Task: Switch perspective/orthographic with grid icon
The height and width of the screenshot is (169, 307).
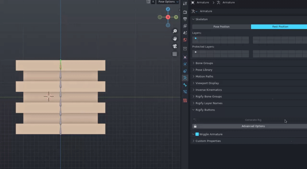Action: 175,54
